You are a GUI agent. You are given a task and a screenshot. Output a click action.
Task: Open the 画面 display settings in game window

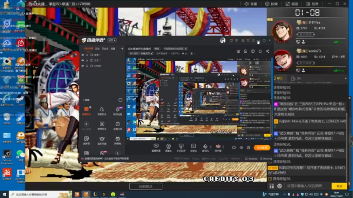coord(292,4)
